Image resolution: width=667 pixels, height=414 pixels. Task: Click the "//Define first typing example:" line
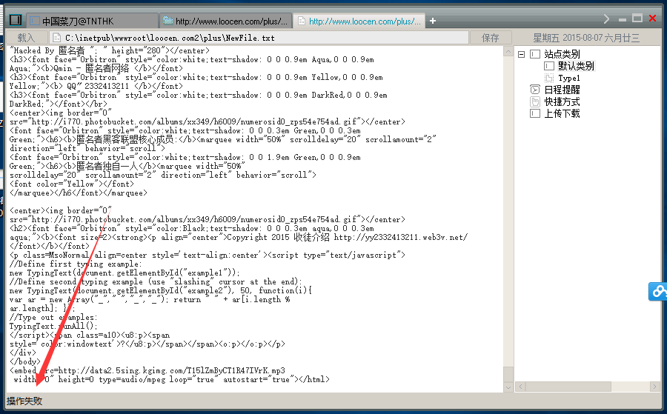pyautogui.click(x=76, y=264)
